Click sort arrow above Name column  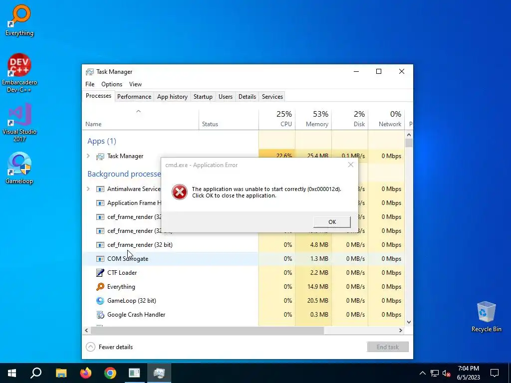click(x=139, y=111)
